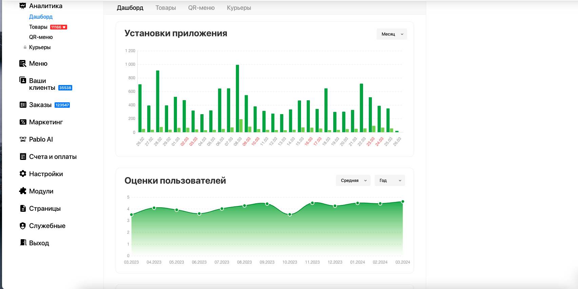The image size is (578, 289).
Task: Click the Выход door icon
Action: tap(23, 243)
